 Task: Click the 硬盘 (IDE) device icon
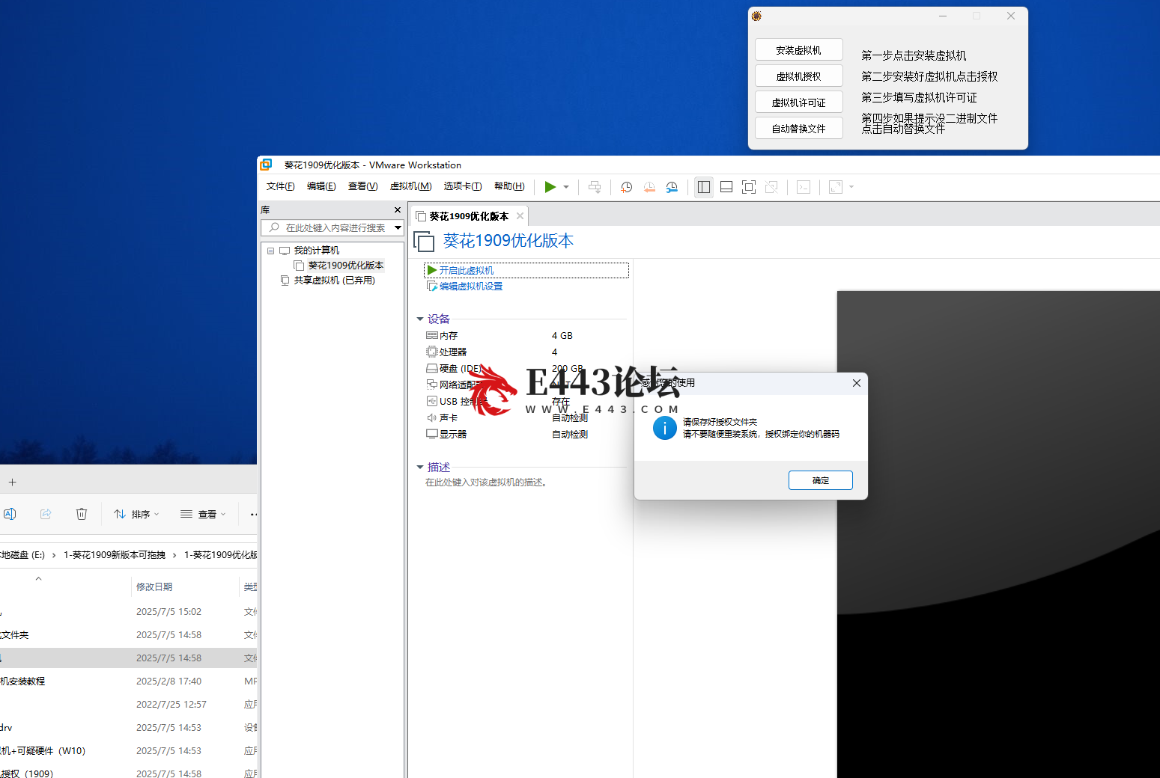pos(432,368)
